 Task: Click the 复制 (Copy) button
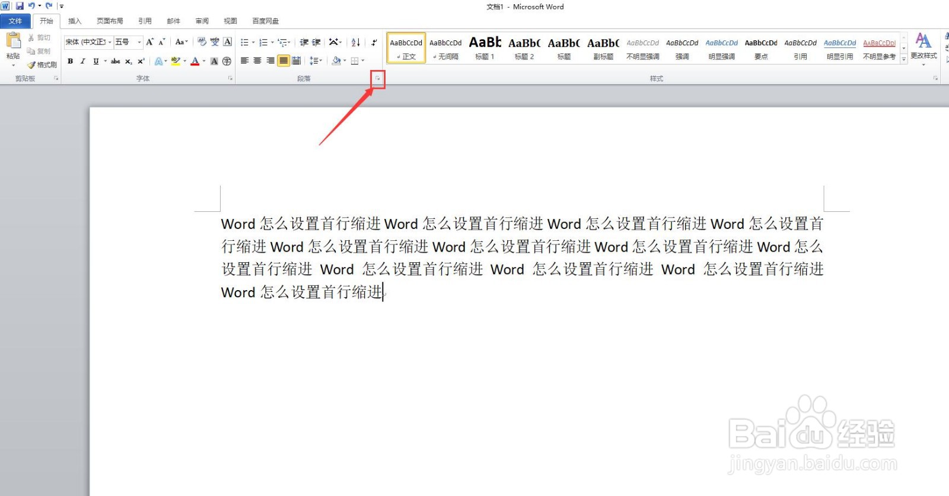pos(39,51)
